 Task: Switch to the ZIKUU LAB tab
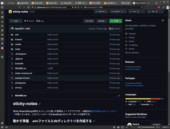pyautogui.click(x=125, y=3)
